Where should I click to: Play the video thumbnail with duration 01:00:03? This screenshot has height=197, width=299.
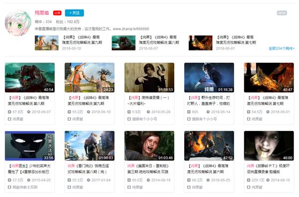click(x=89, y=145)
